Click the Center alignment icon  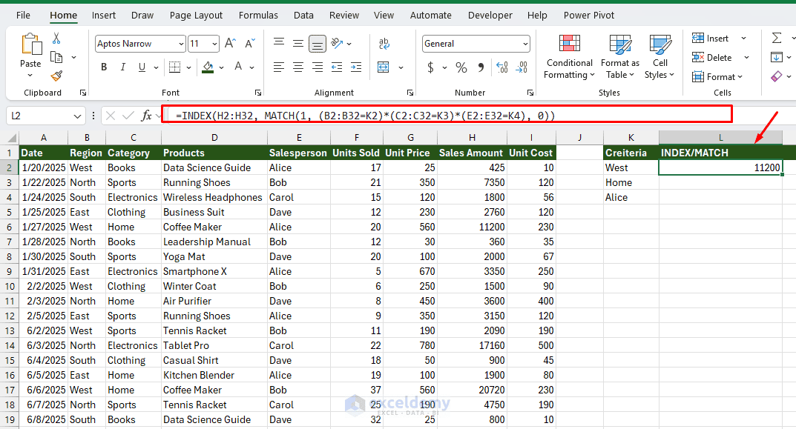(x=298, y=67)
